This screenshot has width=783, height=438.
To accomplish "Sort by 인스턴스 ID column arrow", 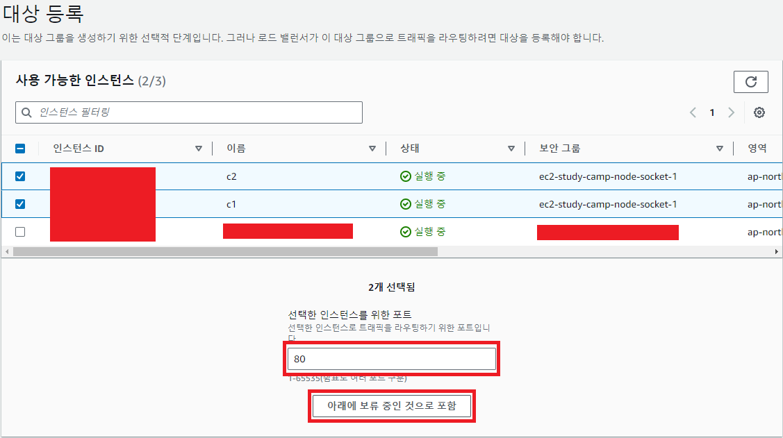I will point(198,149).
